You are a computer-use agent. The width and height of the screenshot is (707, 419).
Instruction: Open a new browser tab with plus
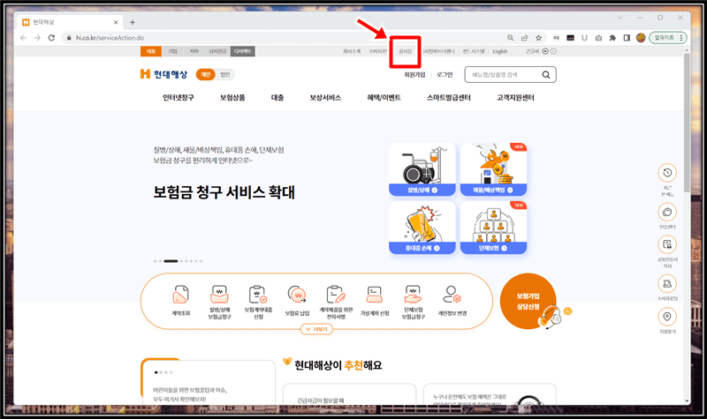tap(133, 22)
